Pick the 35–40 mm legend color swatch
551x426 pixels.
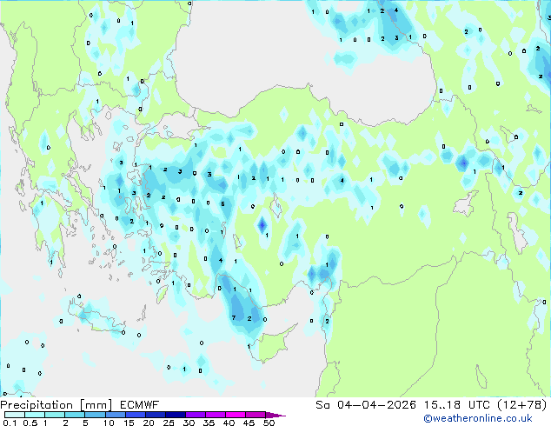[215, 415]
